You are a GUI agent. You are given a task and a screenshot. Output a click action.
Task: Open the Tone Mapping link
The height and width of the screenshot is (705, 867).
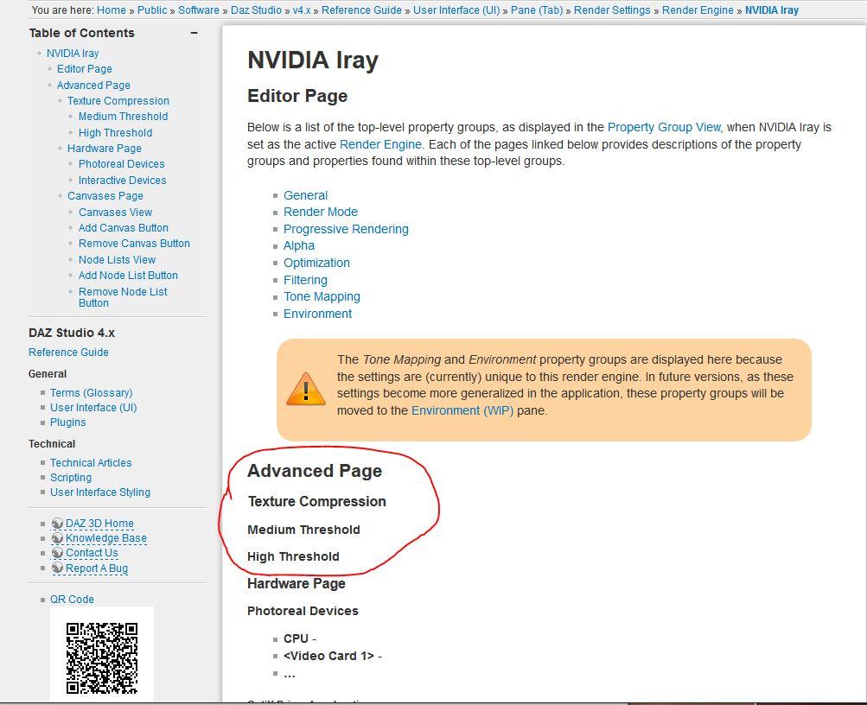322,296
